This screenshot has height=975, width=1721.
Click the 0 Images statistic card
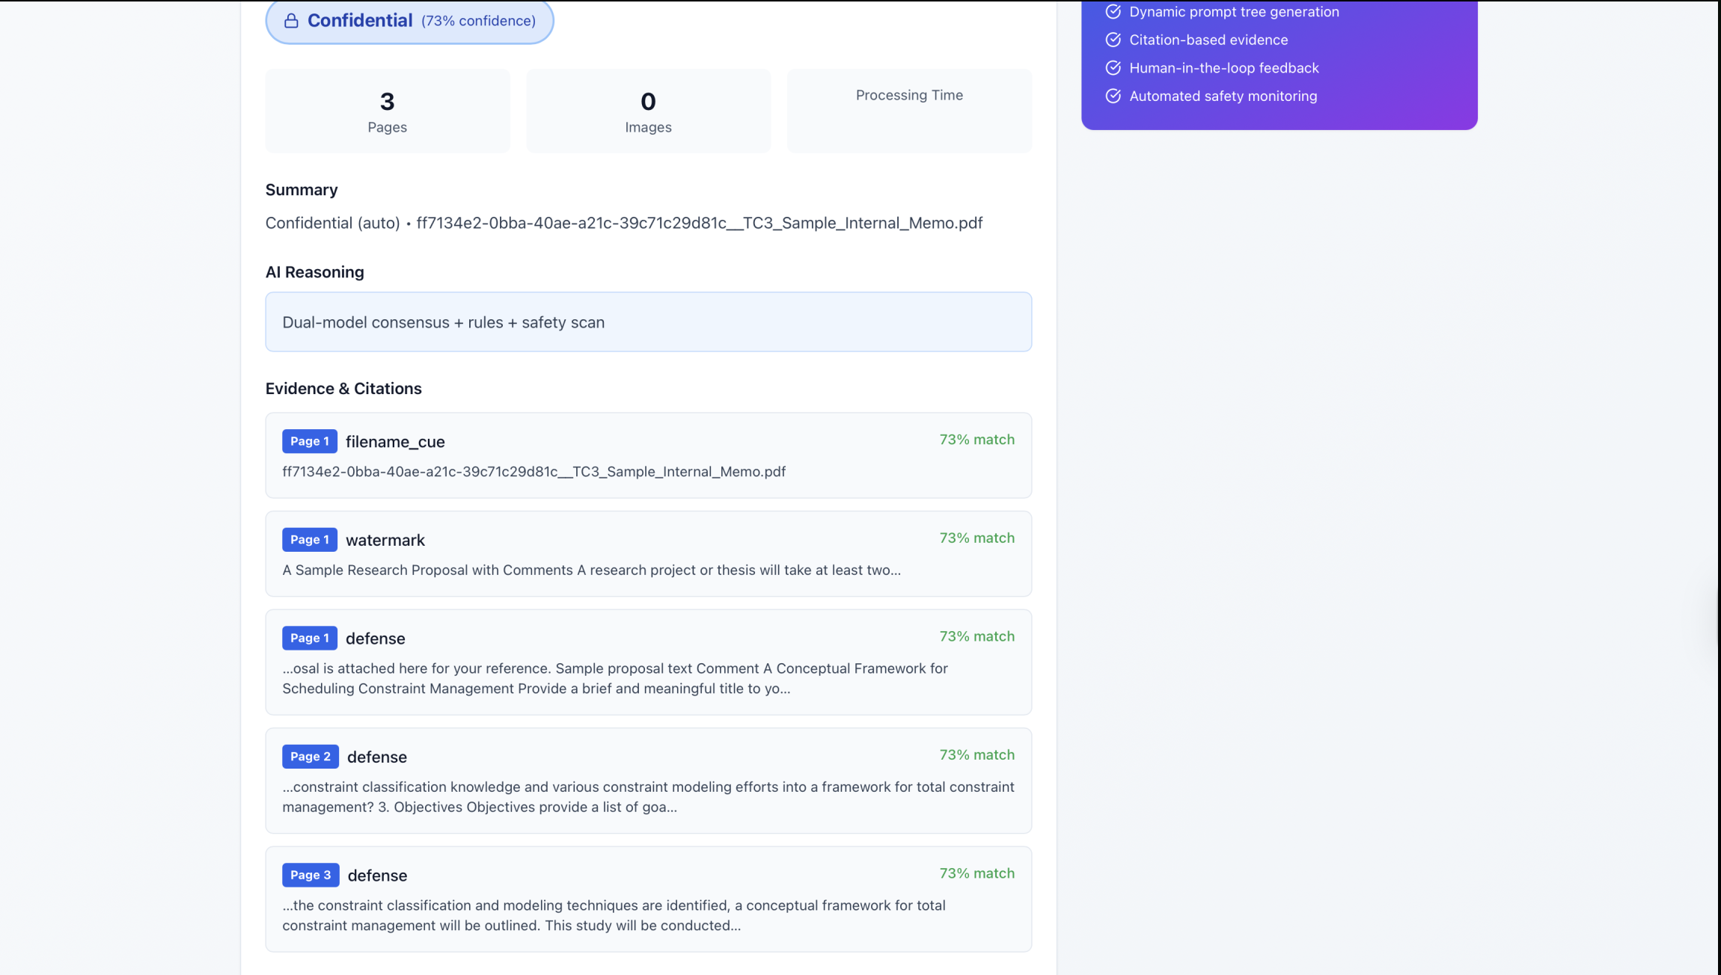click(648, 111)
